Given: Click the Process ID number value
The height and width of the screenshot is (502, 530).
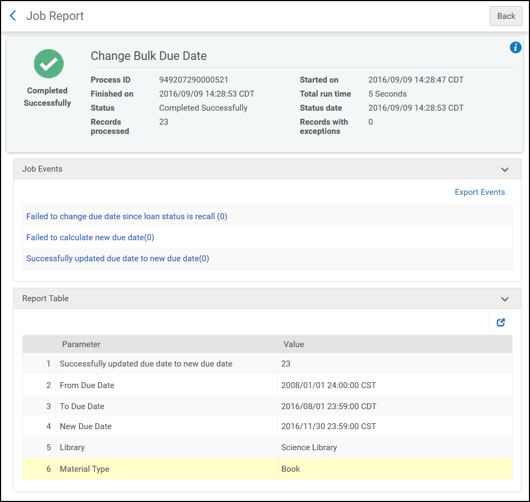Looking at the screenshot, I should tap(193, 80).
